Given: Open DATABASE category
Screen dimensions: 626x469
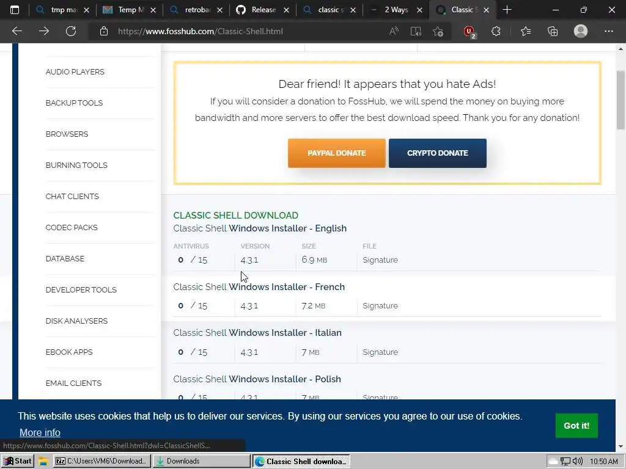Looking at the screenshot, I should coord(65,258).
